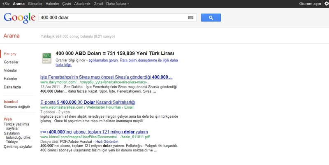Image resolution: width=329 pixels, height=165 pixels.
Task: Select Türkçe yazılmış sayfalar filter
Action: 16,126
